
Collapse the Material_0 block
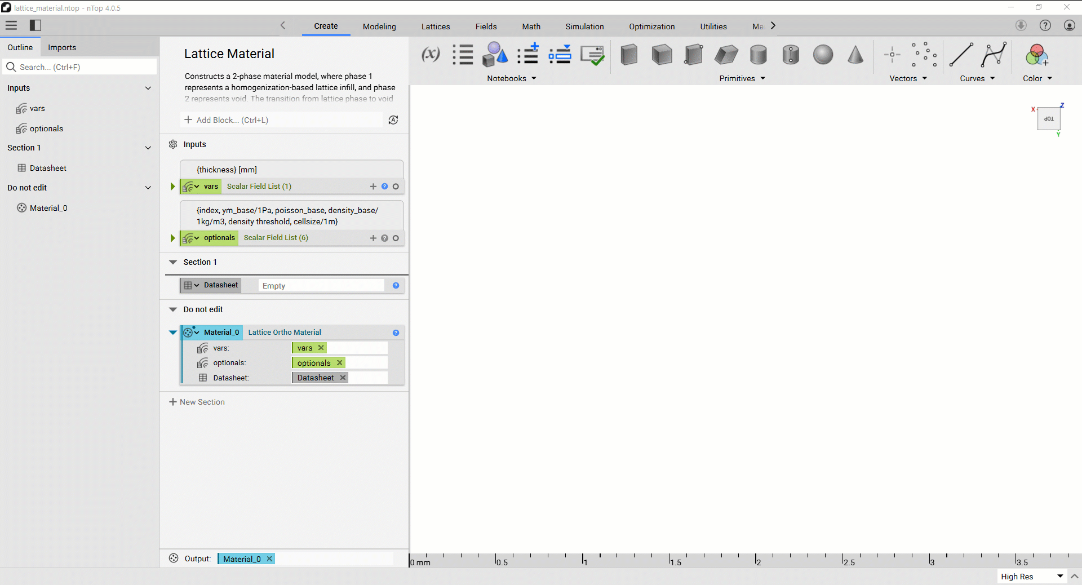click(x=173, y=333)
